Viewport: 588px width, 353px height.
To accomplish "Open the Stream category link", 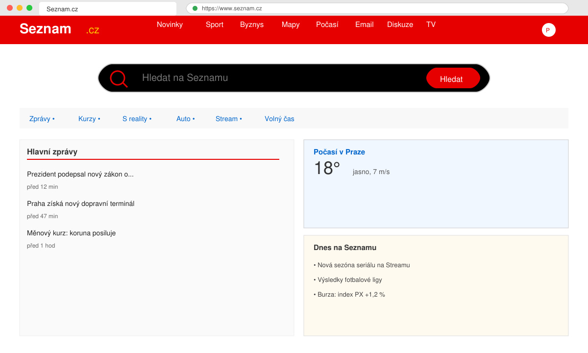I will [x=228, y=119].
